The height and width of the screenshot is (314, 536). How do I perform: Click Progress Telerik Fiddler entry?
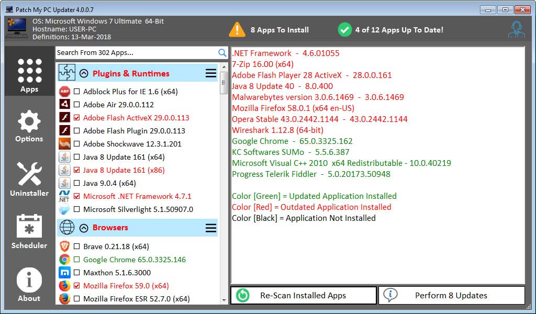pos(311,174)
